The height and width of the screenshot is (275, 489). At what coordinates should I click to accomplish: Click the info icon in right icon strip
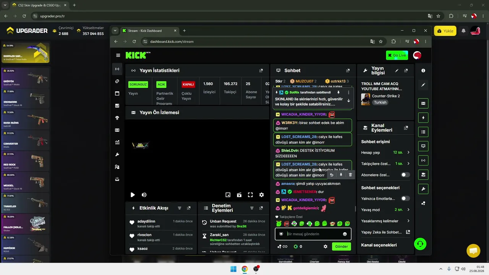point(423,71)
